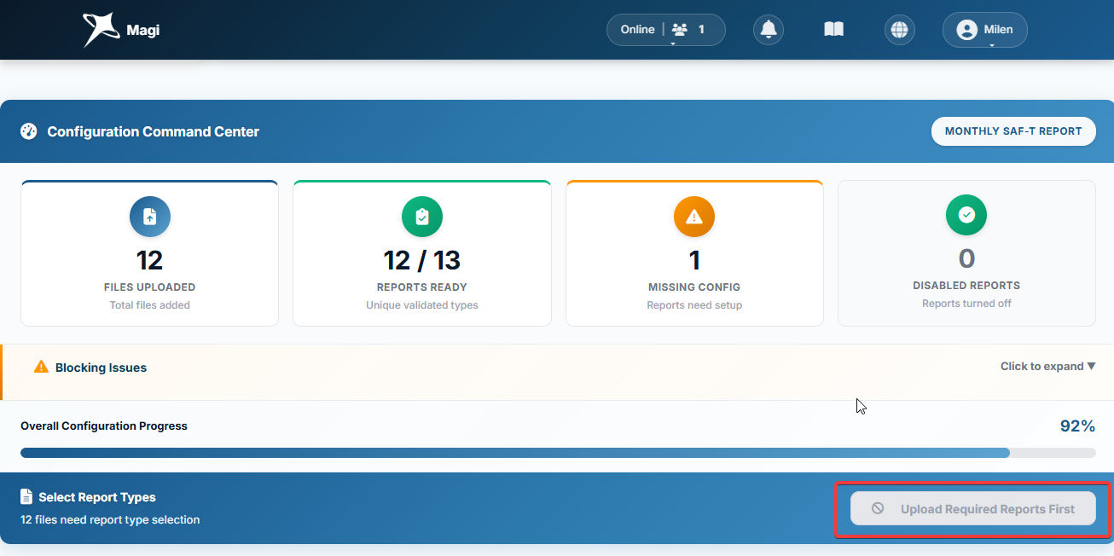The image size is (1114, 556).
Task: Click the Blocking Issues warning triangle
Action: pyautogui.click(x=41, y=367)
